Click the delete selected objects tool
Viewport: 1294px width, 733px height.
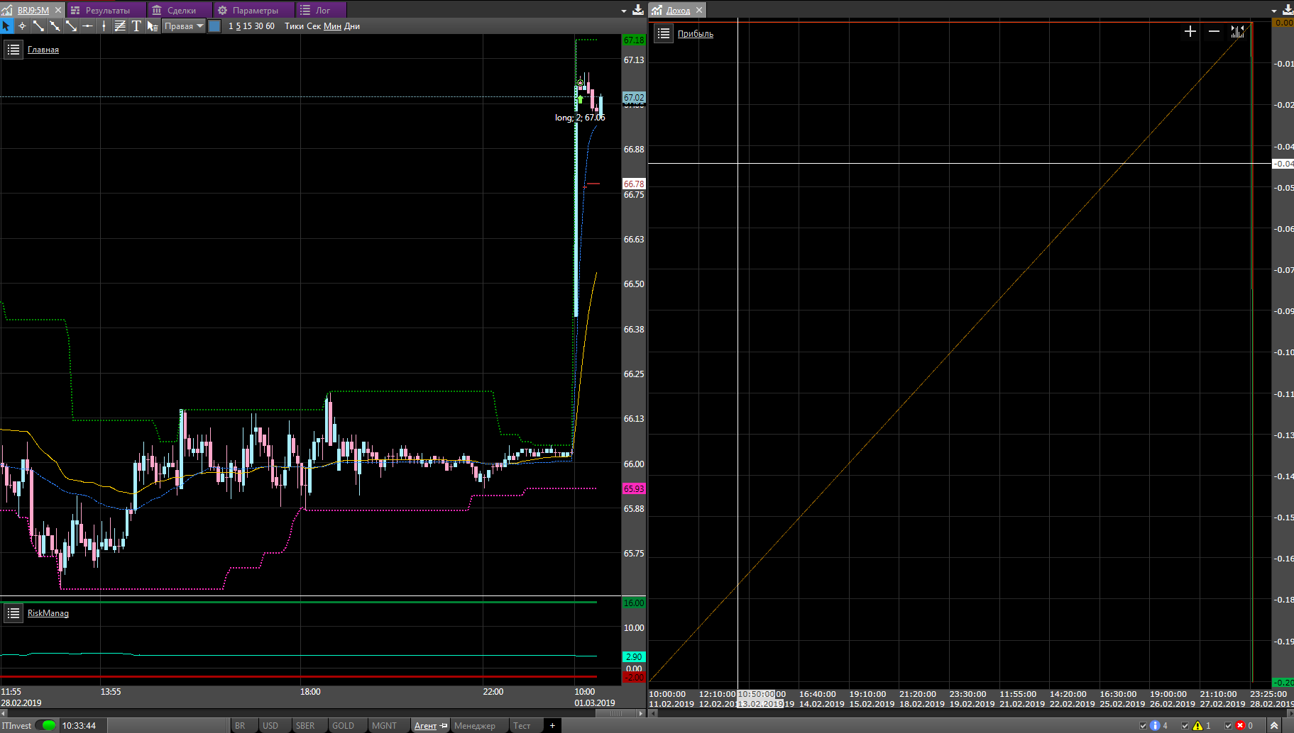click(153, 26)
